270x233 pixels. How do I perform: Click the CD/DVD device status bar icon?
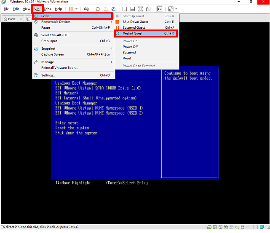click(220, 227)
